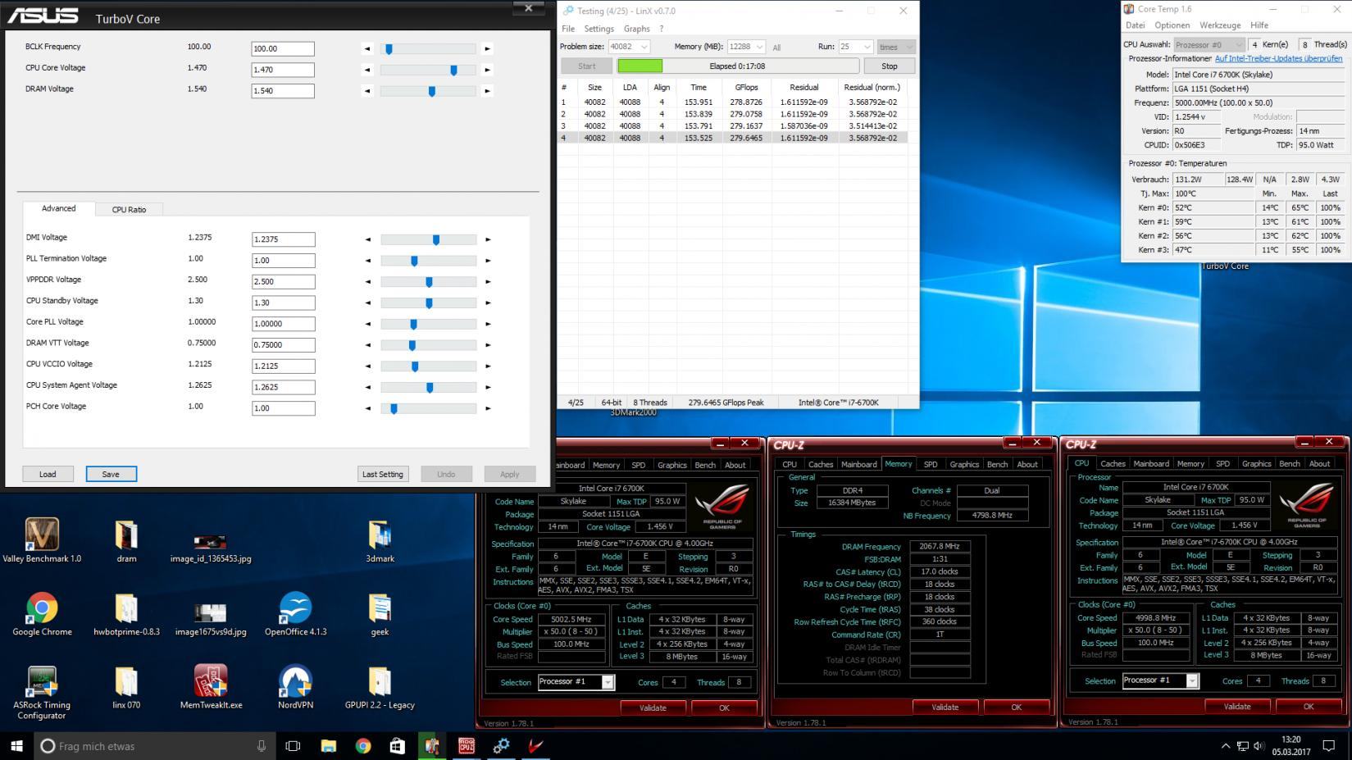Open the Action Center notification icon
Image resolution: width=1352 pixels, height=760 pixels.
tap(1329, 745)
